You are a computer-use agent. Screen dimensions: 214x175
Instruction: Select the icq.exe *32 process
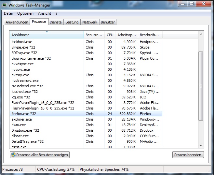[x=86, y=97]
